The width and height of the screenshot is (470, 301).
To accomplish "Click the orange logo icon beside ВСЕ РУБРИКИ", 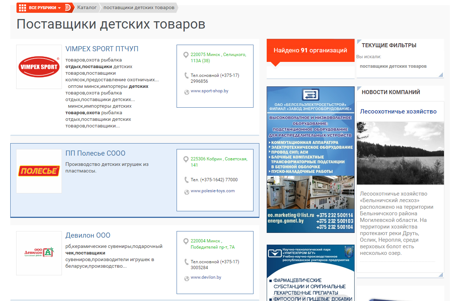I will click(x=67, y=8).
